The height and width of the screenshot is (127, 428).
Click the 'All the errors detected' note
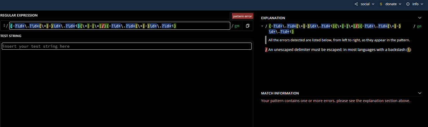coord(339,40)
